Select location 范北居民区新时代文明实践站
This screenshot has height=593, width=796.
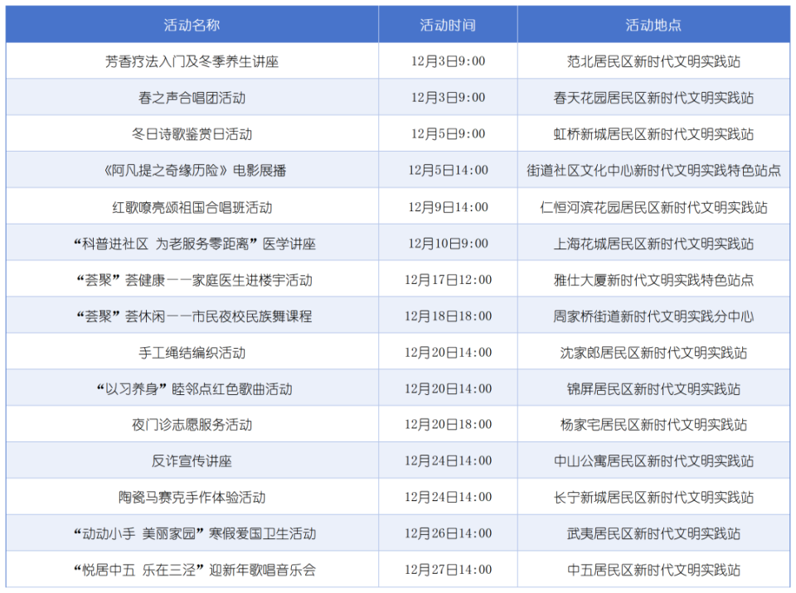click(x=653, y=61)
